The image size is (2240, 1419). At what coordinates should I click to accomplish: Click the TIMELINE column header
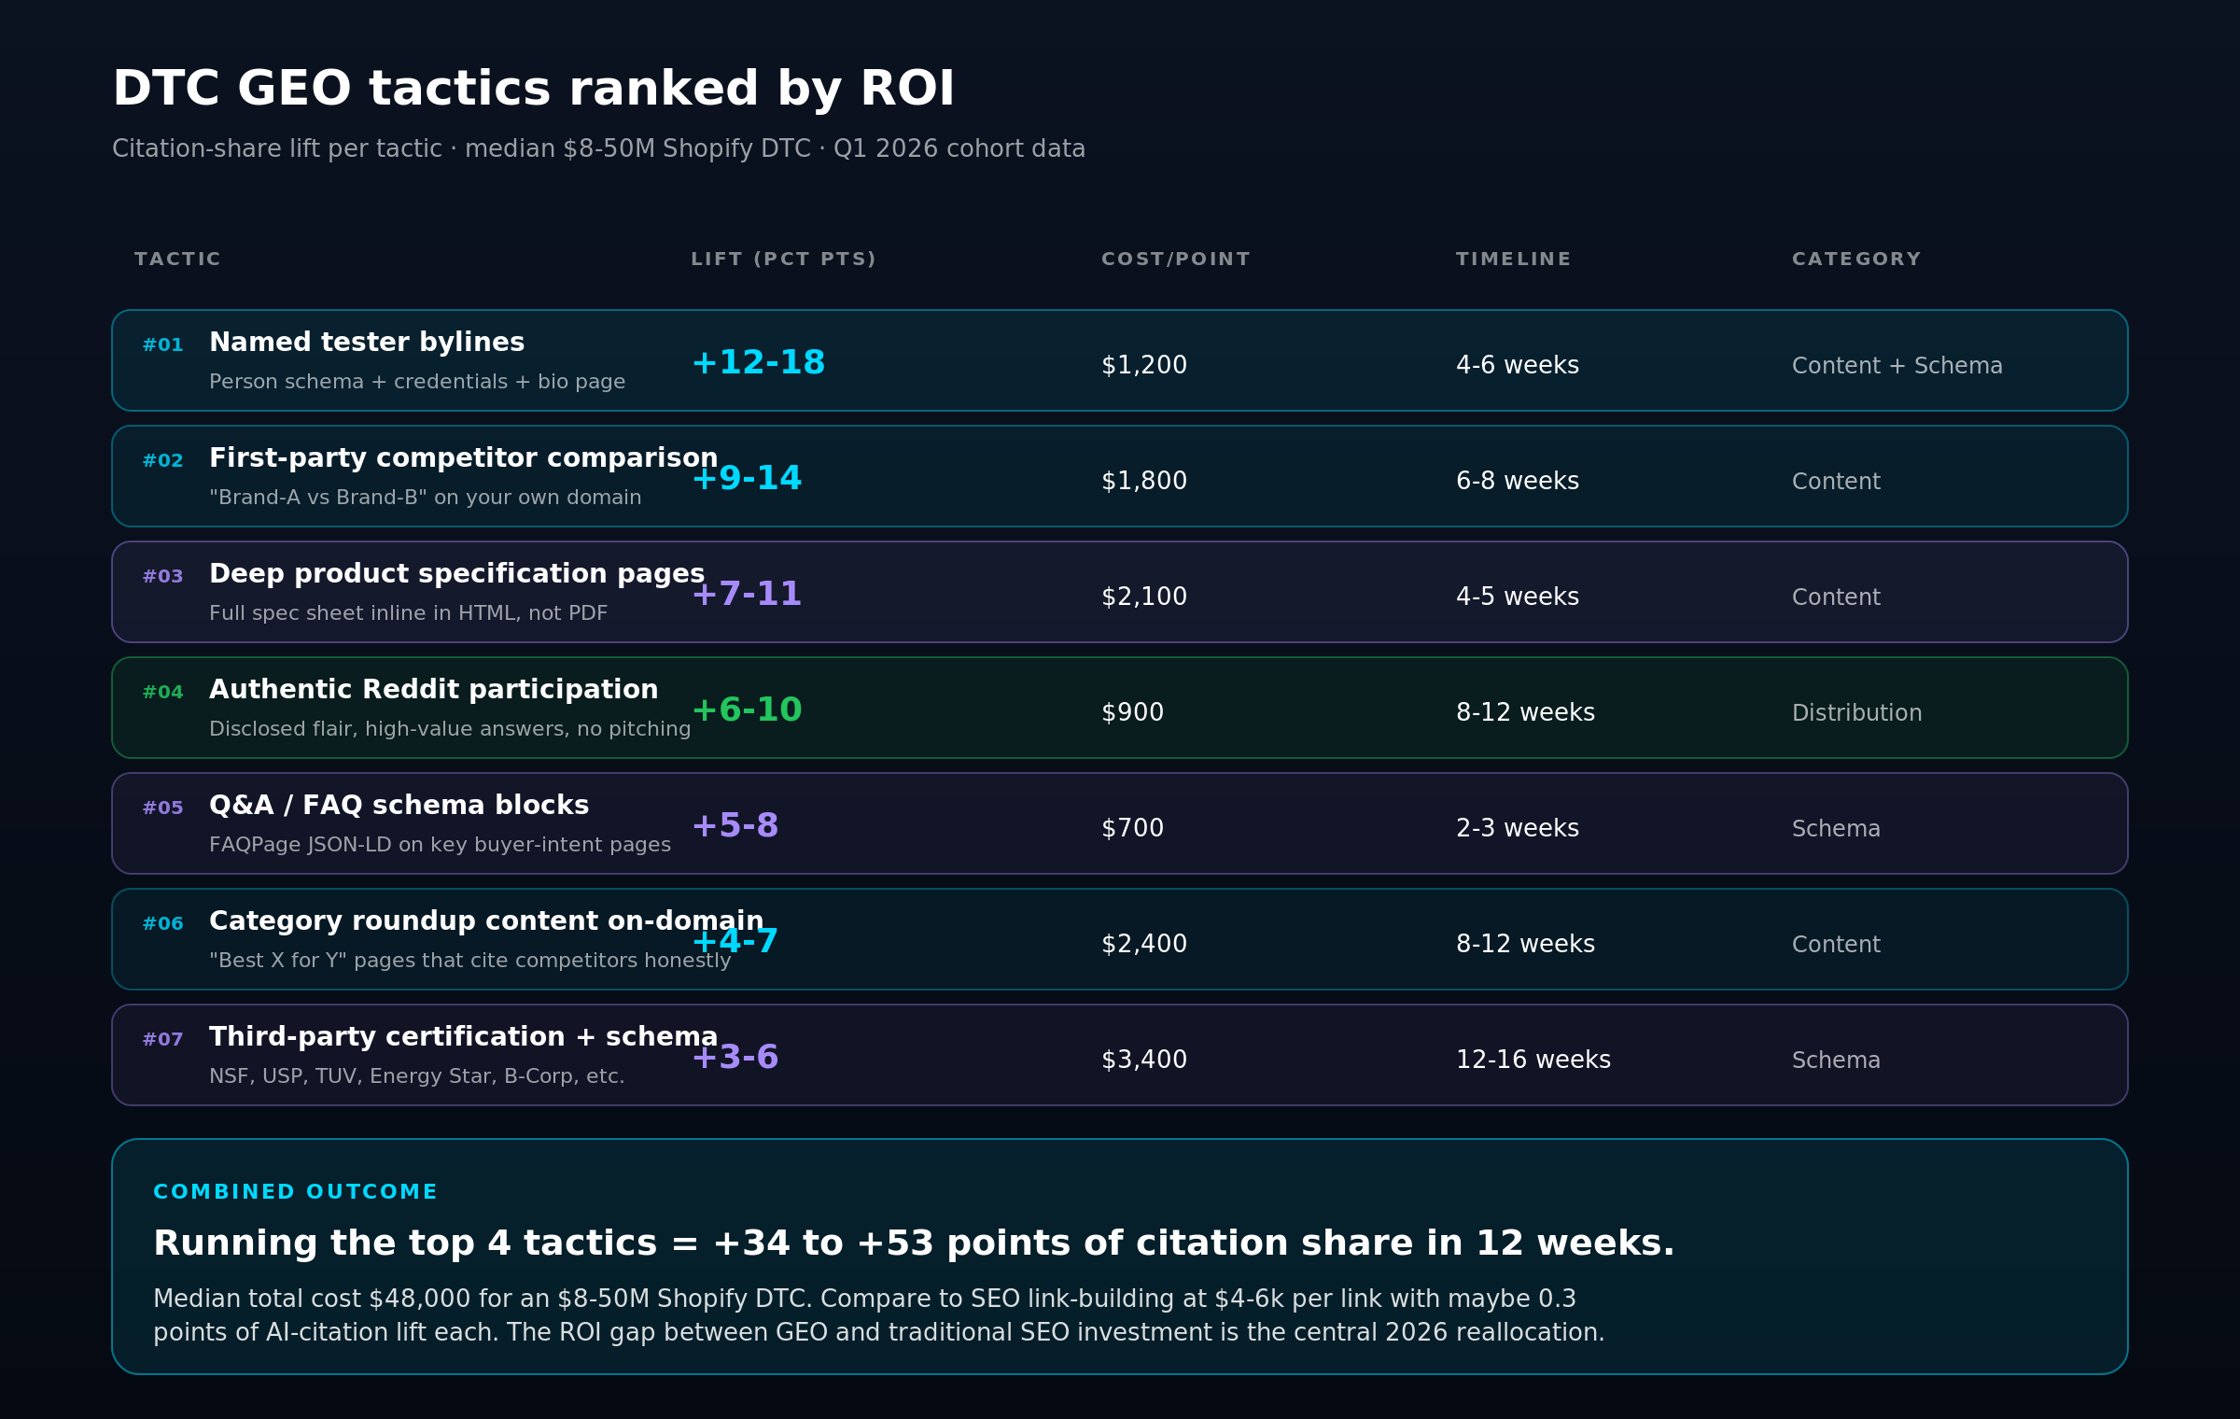[1513, 260]
